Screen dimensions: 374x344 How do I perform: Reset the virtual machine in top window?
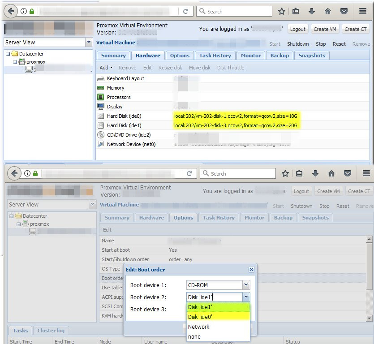tap(339, 44)
